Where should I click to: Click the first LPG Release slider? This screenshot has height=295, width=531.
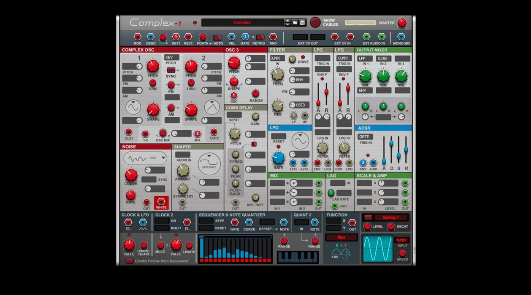tap(326, 95)
